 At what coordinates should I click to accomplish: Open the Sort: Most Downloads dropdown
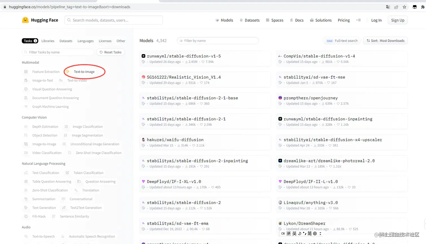click(x=385, y=41)
